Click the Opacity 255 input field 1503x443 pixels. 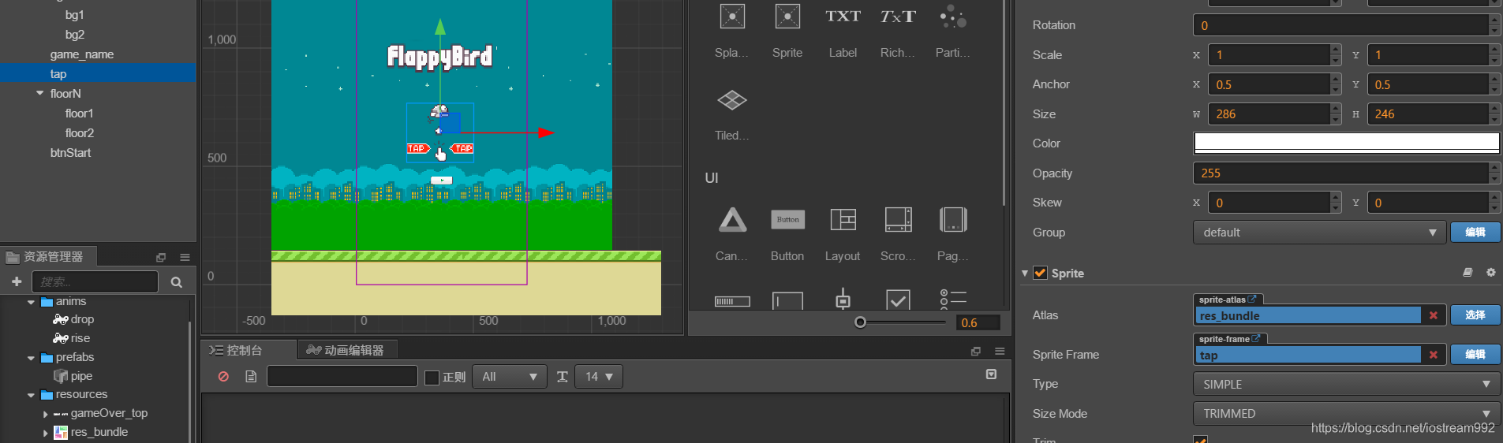(1341, 173)
